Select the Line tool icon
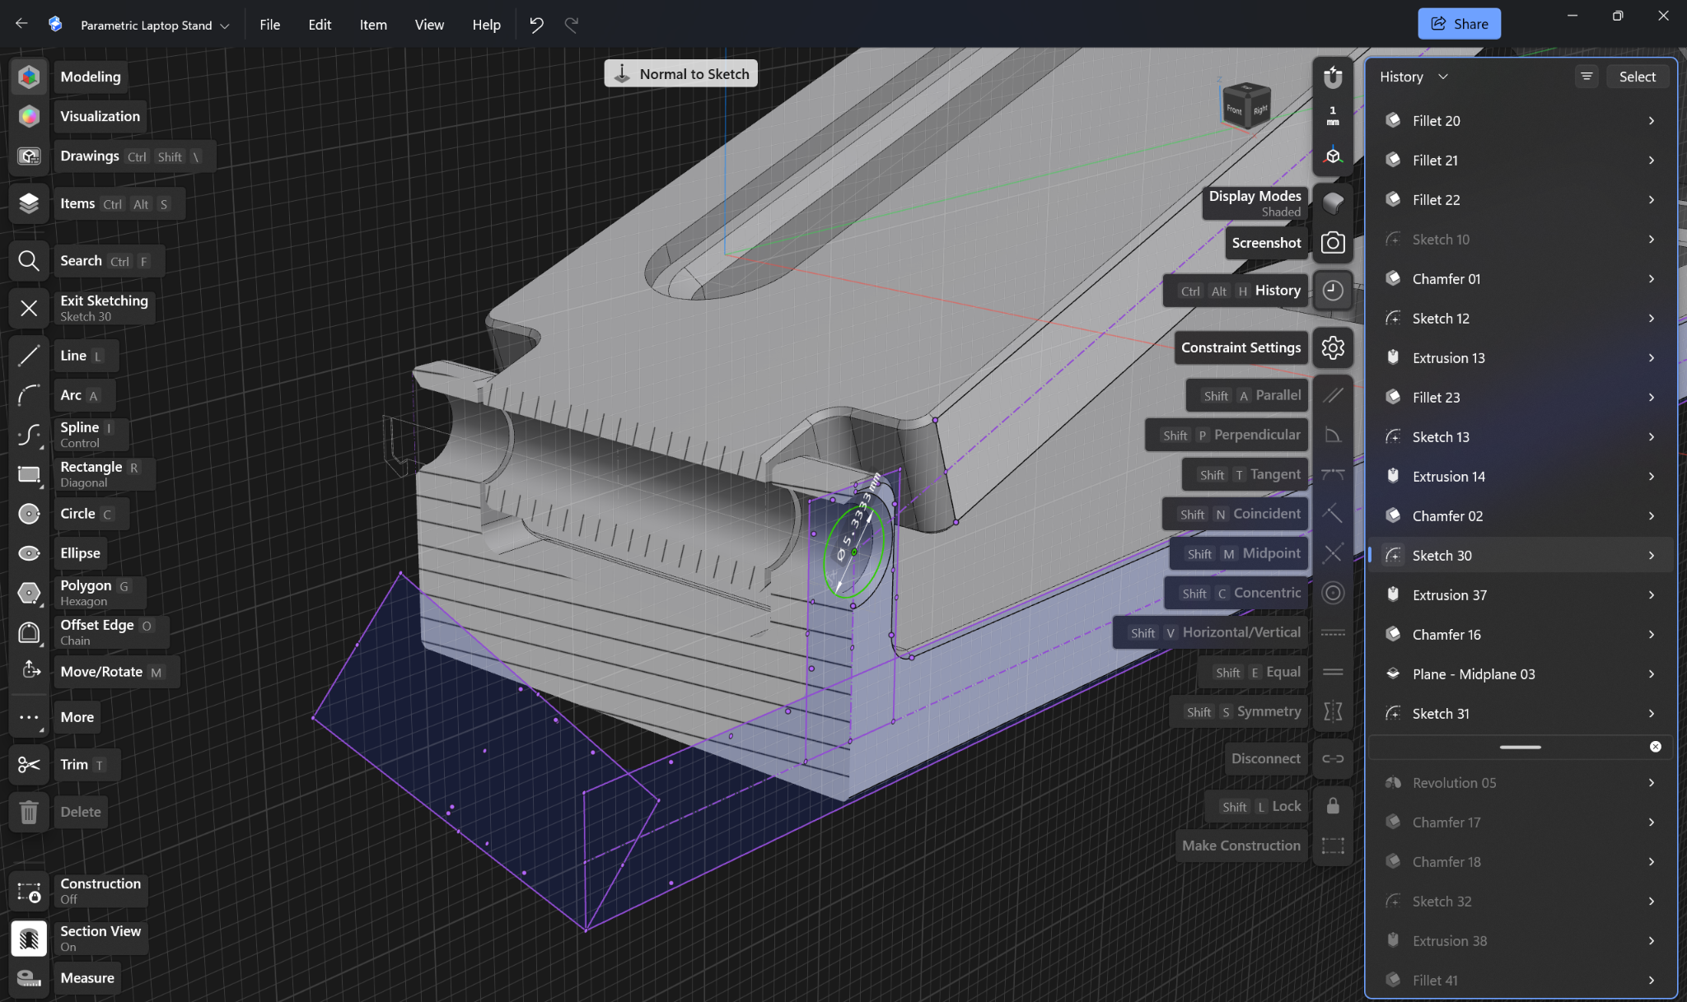 pyautogui.click(x=29, y=356)
